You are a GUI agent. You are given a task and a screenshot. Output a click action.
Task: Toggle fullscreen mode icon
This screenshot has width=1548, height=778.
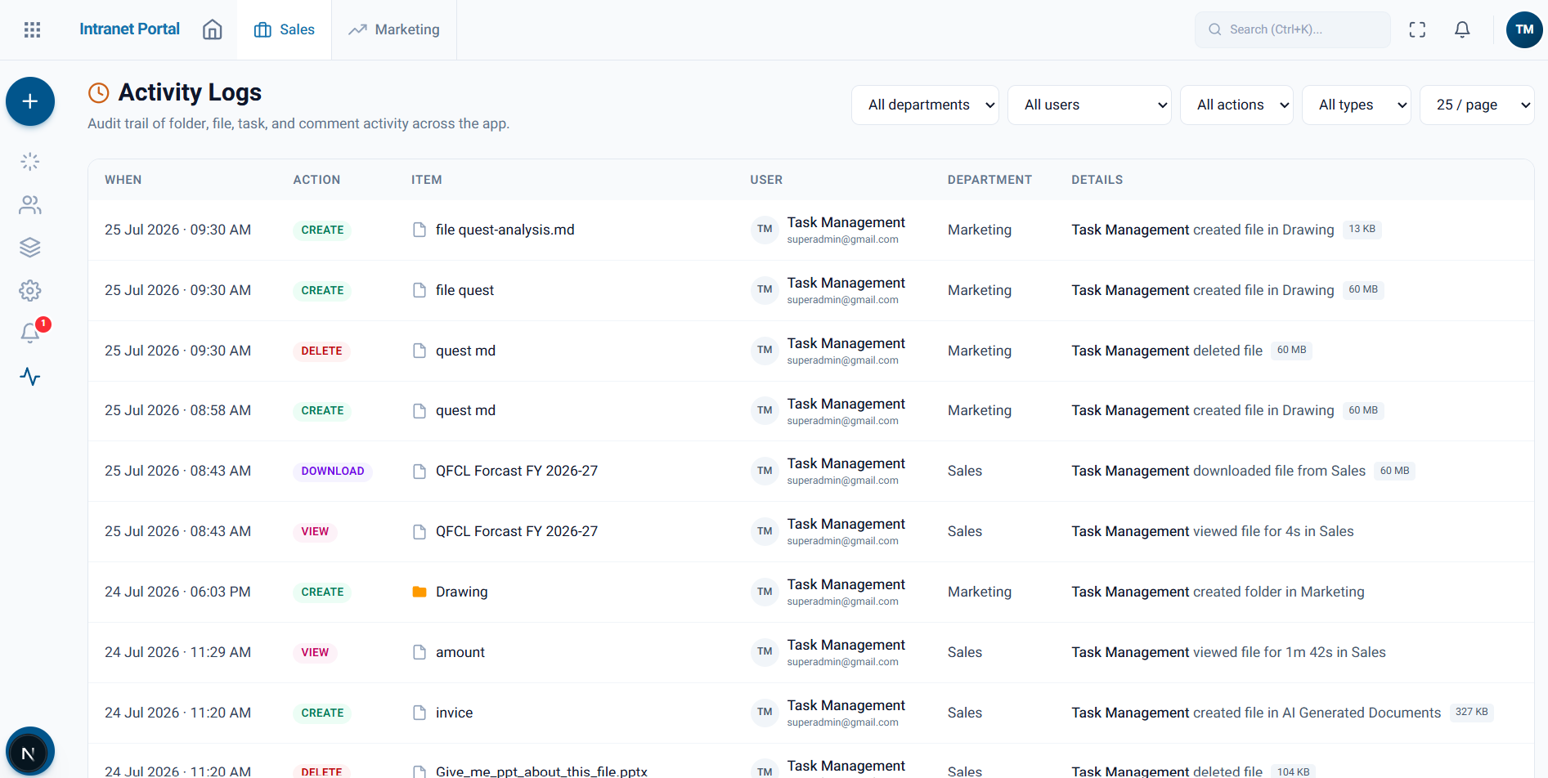pyautogui.click(x=1417, y=29)
